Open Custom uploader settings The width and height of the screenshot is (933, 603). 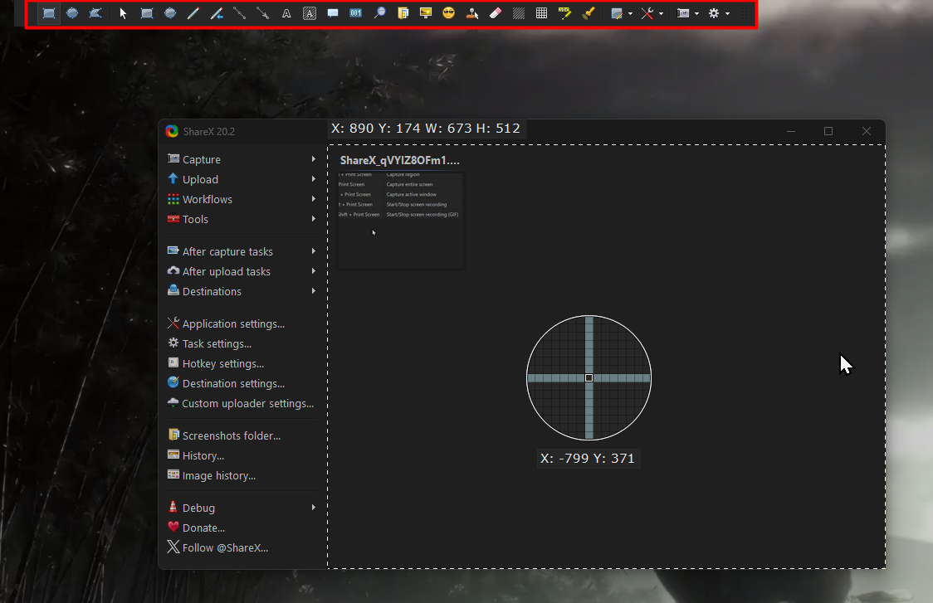tap(242, 403)
